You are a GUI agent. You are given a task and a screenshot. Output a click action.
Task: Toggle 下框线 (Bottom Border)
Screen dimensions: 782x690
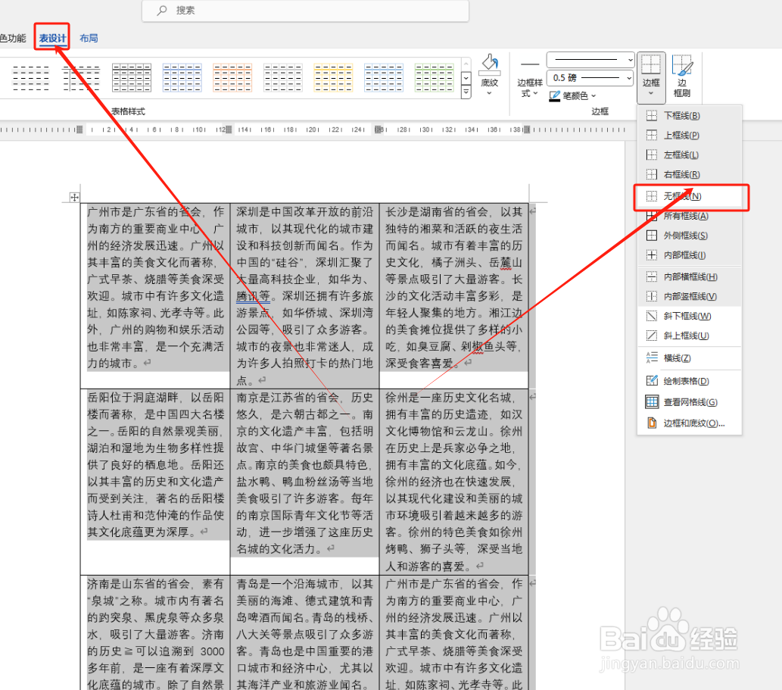pos(680,115)
